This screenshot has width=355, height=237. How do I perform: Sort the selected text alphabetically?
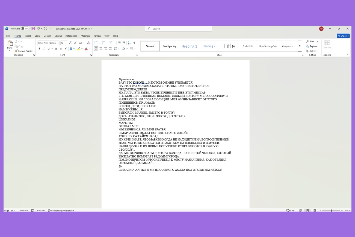tap(129, 43)
